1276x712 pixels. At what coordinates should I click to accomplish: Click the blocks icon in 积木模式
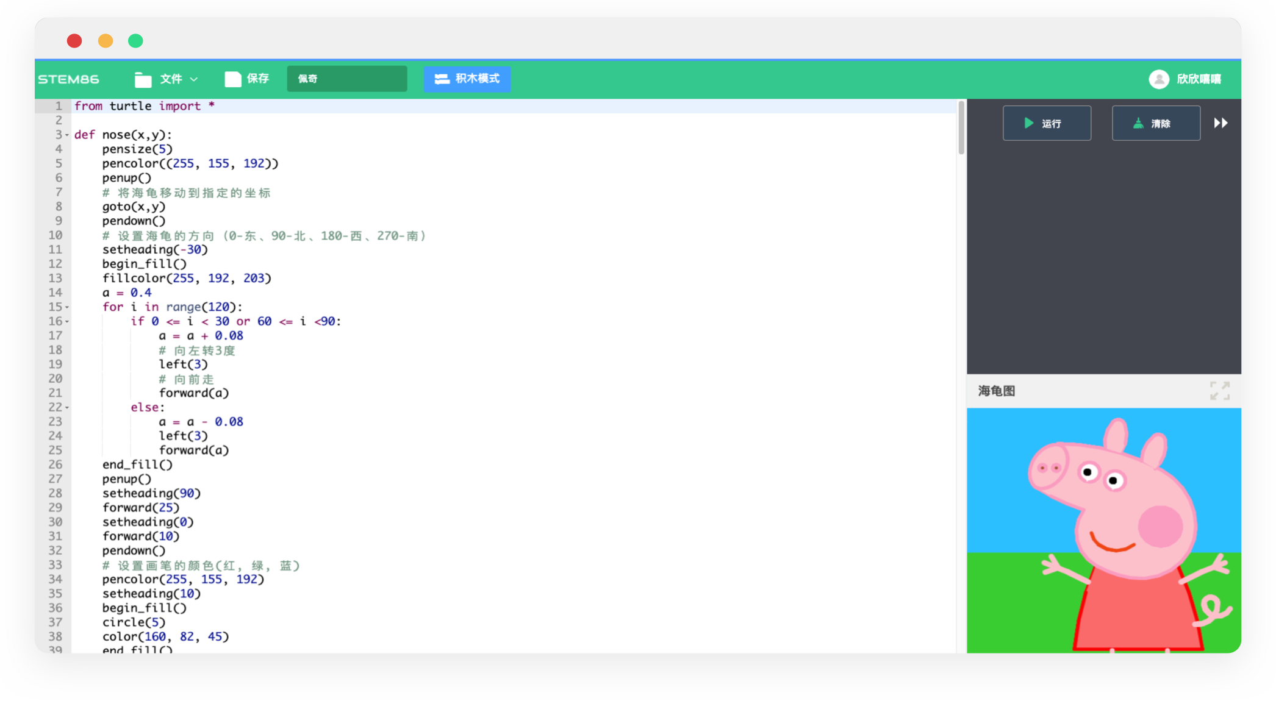pyautogui.click(x=441, y=79)
